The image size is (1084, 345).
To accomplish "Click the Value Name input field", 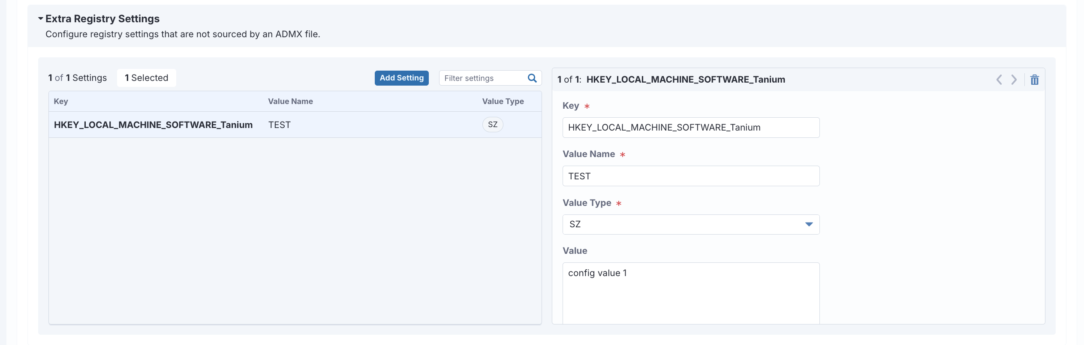I will click(690, 176).
